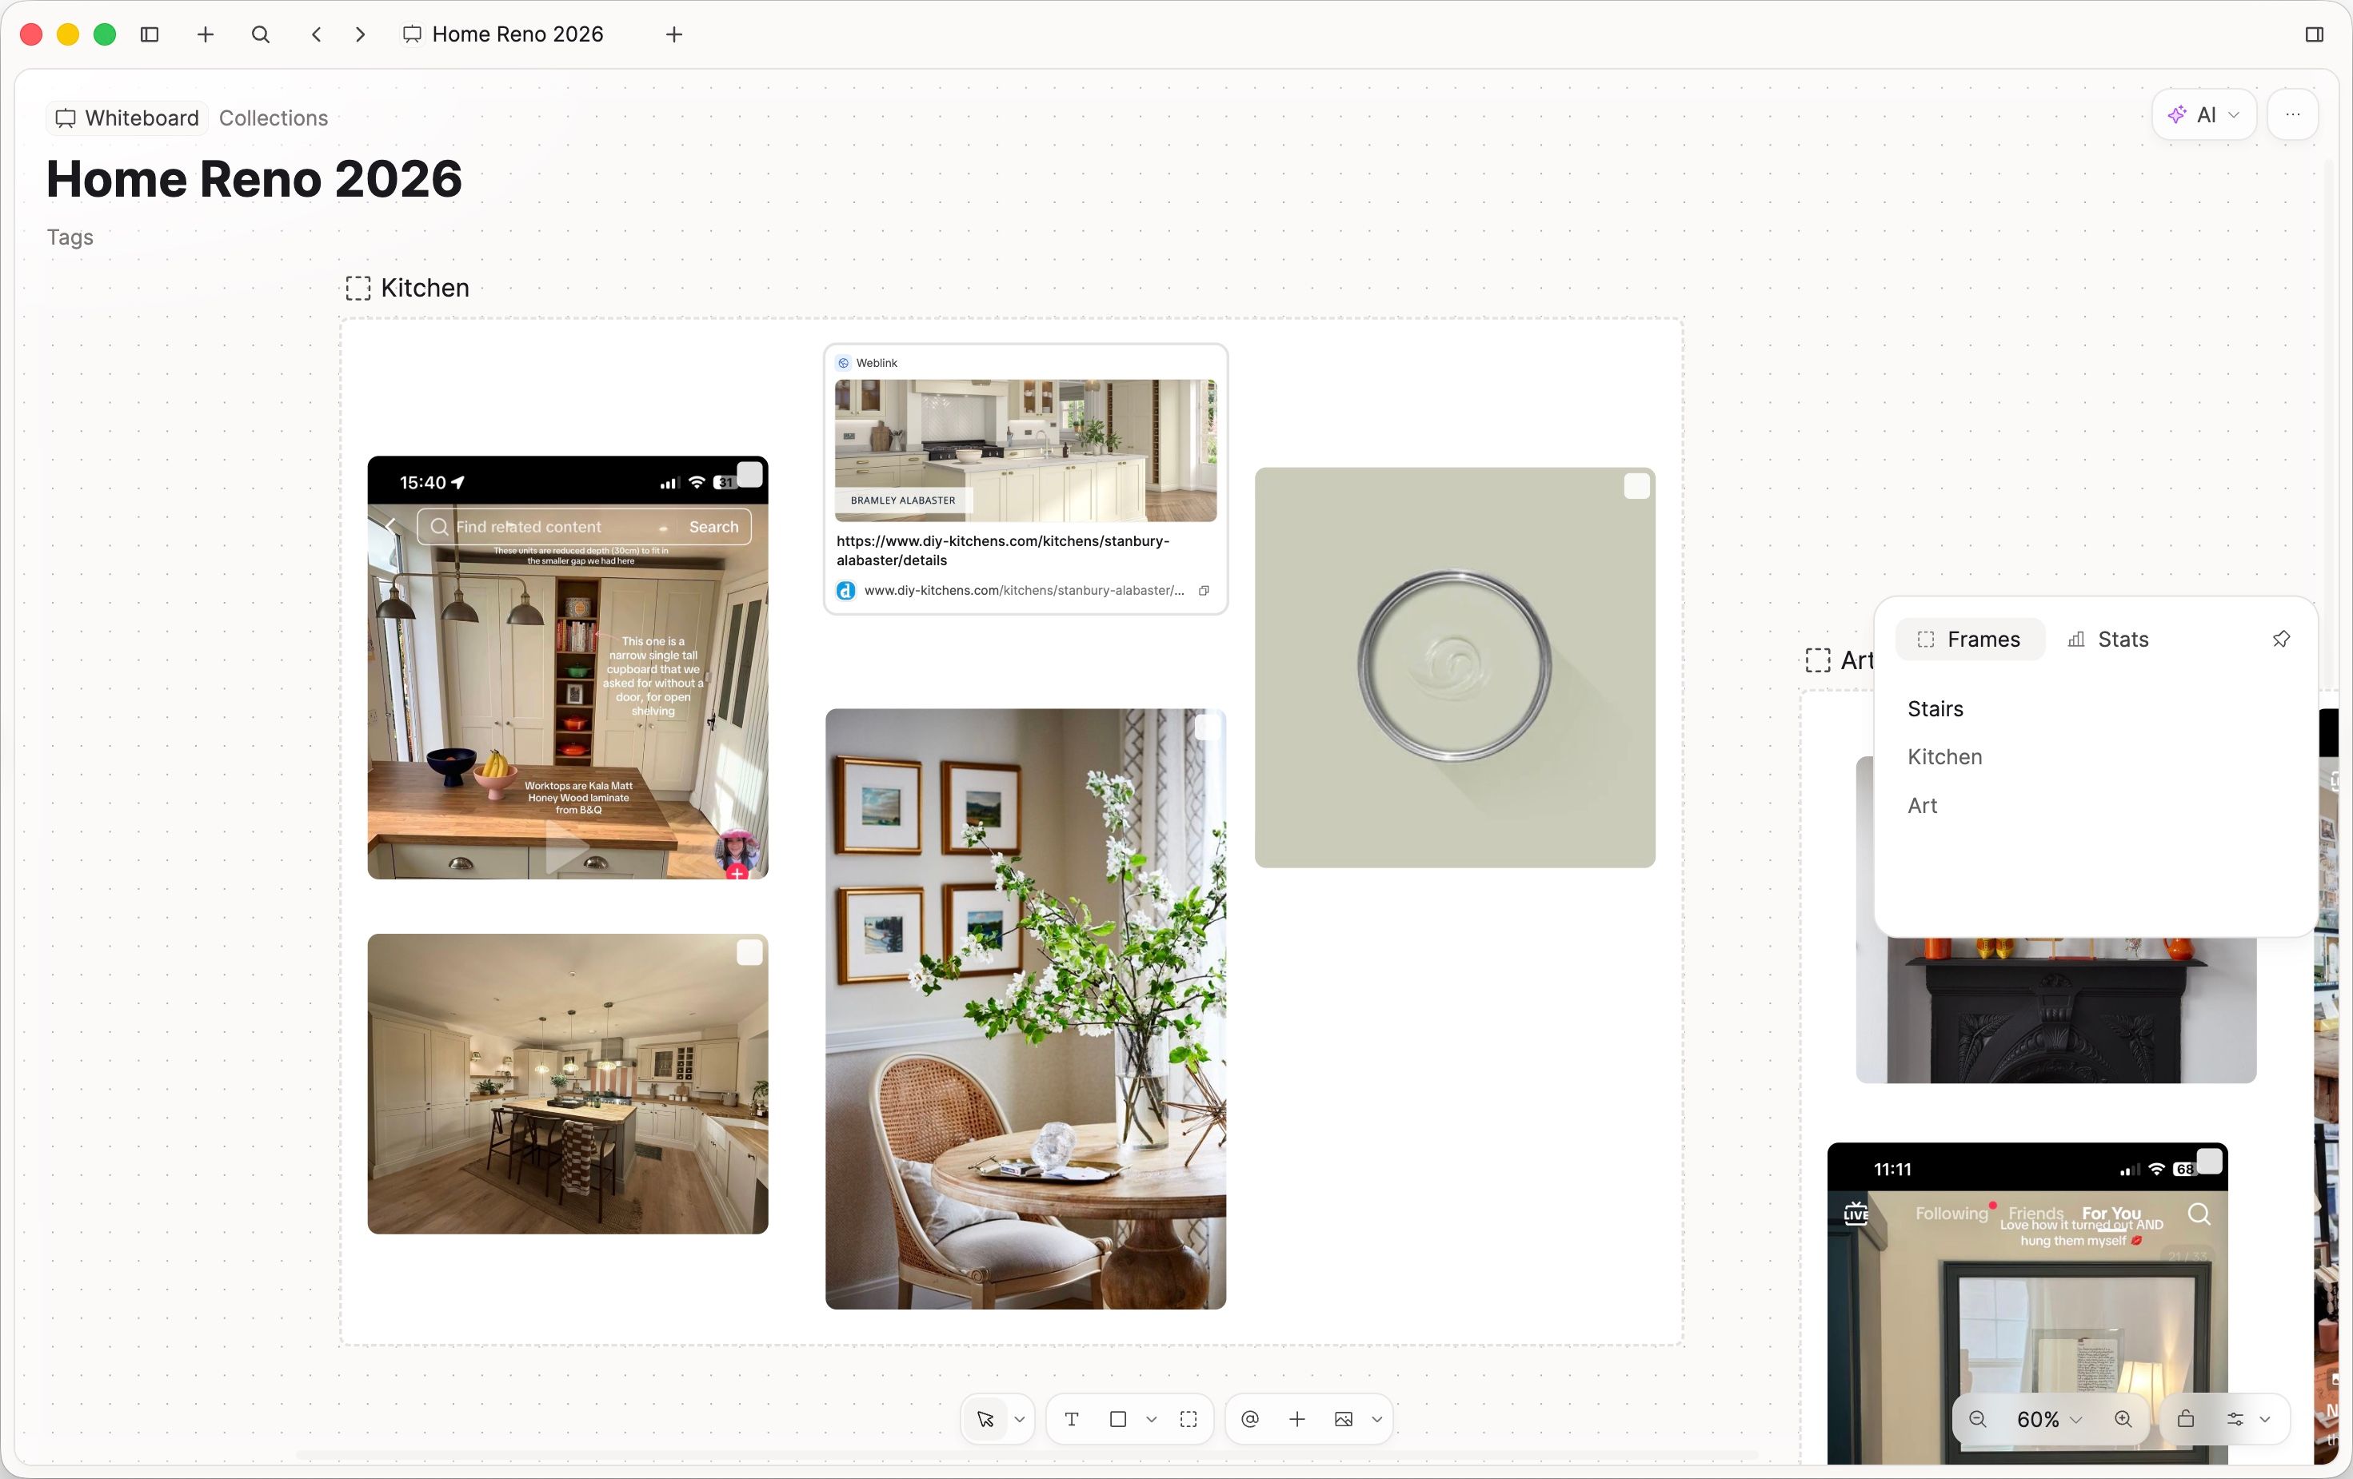Open the three-dots more options button
This screenshot has height=1479, width=2353.
2292,115
